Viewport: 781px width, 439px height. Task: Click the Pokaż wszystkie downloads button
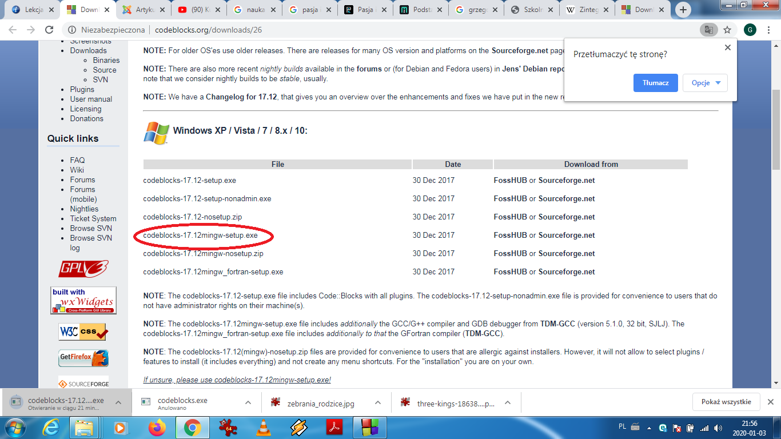tap(726, 402)
